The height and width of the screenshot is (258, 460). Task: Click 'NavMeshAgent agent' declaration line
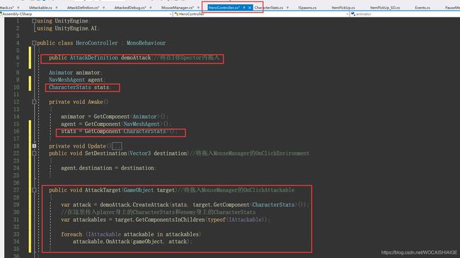click(x=77, y=80)
